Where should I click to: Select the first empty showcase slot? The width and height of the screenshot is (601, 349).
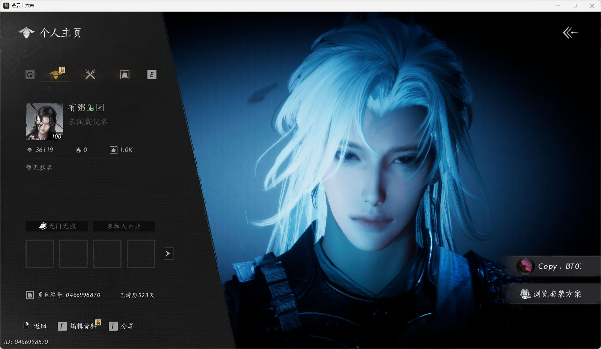coord(40,254)
